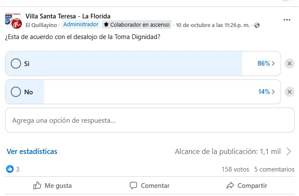Select the 'Si' radio option
The width and height of the screenshot is (299, 196).
(x=16, y=63)
